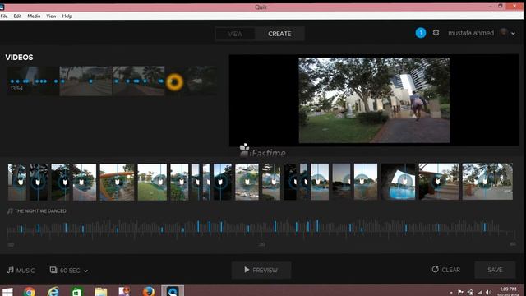Screen dimensions: 526x296
Task: Click the SAVE button
Action: [495, 270]
